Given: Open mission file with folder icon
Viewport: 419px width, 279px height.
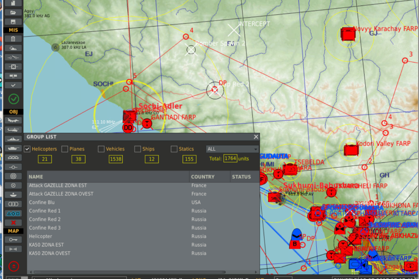Looking at the screenshot, I should 13,13.
